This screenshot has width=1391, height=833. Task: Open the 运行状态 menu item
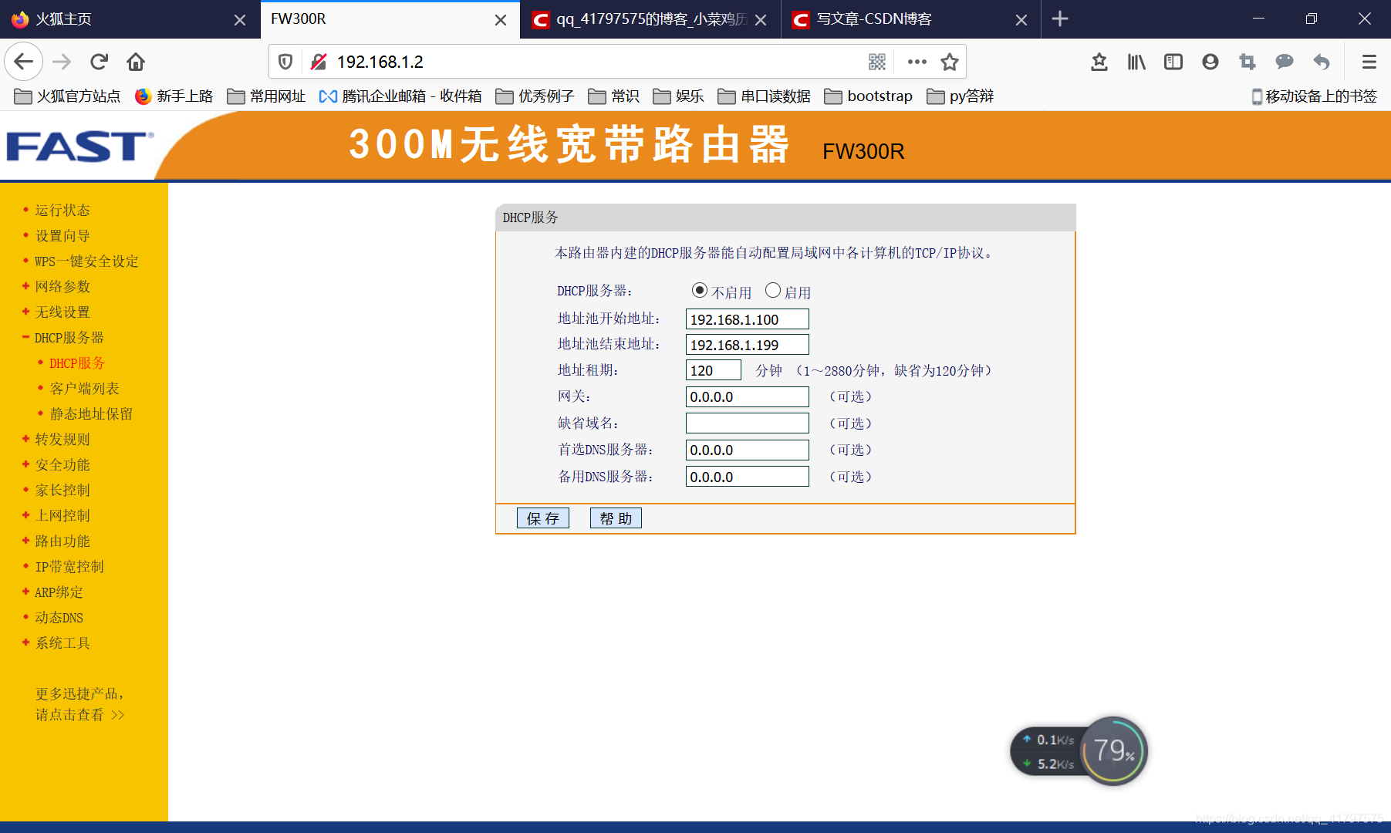(x=62, y=211)
